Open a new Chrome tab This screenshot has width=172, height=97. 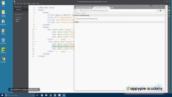112,8
